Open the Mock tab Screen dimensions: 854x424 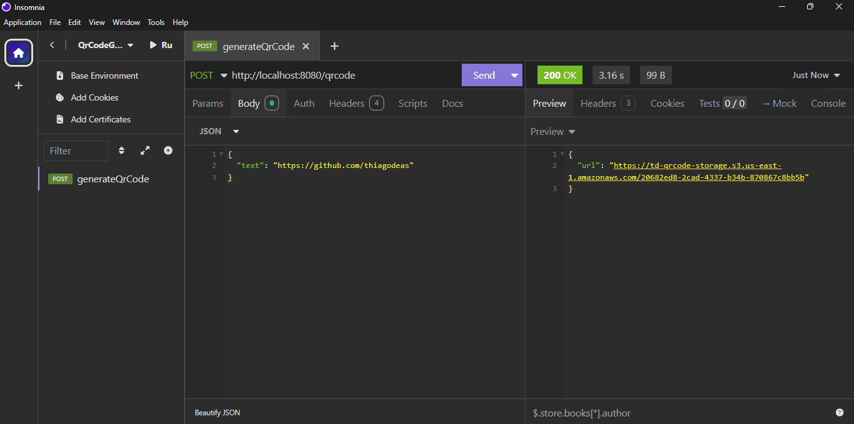point(779,104)
